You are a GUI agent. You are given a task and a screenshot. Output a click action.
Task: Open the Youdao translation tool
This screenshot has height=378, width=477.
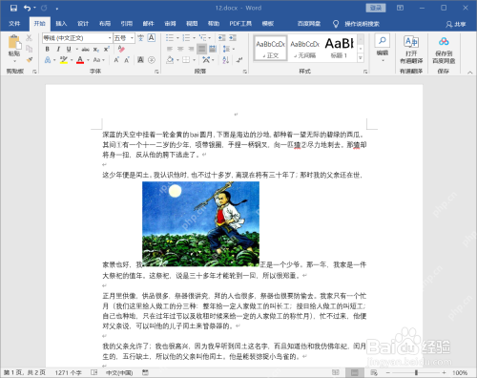coord(411,50)
